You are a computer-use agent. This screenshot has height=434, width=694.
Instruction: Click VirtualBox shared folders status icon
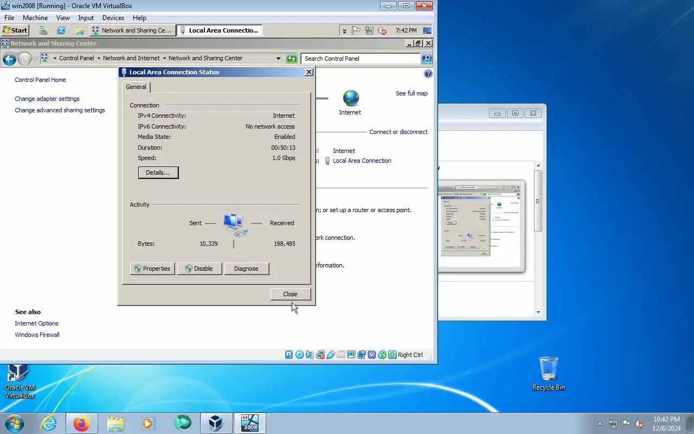click(x=340, y=355)
